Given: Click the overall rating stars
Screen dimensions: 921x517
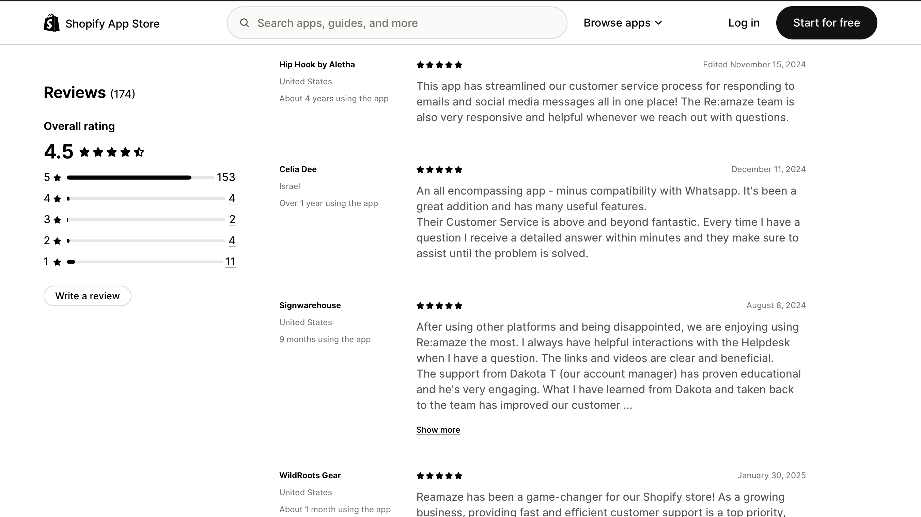Looking at the screenshot, I should tap(112, 152).
